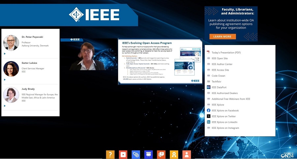Click link icon beside Additional Free Webinars
This screenshot has width=297, height=159.
pyautogui.click(x=208, y=99)
